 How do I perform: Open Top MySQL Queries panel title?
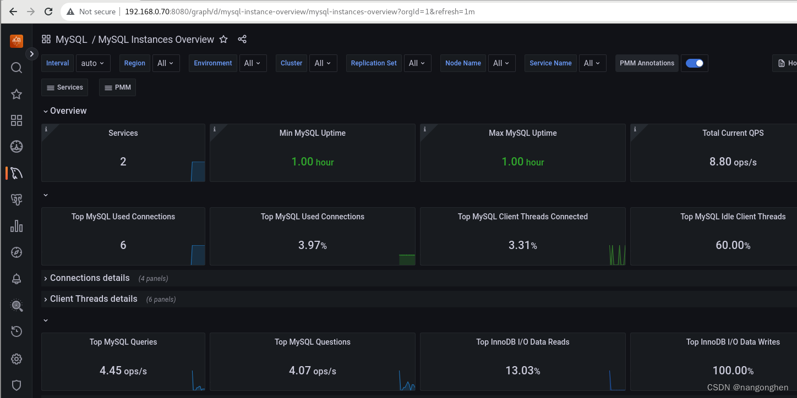pos(123,342)
